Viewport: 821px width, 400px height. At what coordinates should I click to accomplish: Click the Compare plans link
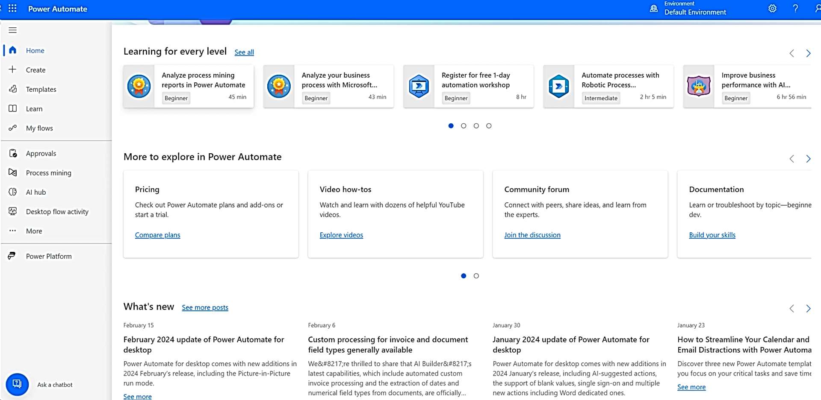tap(157, 235)
